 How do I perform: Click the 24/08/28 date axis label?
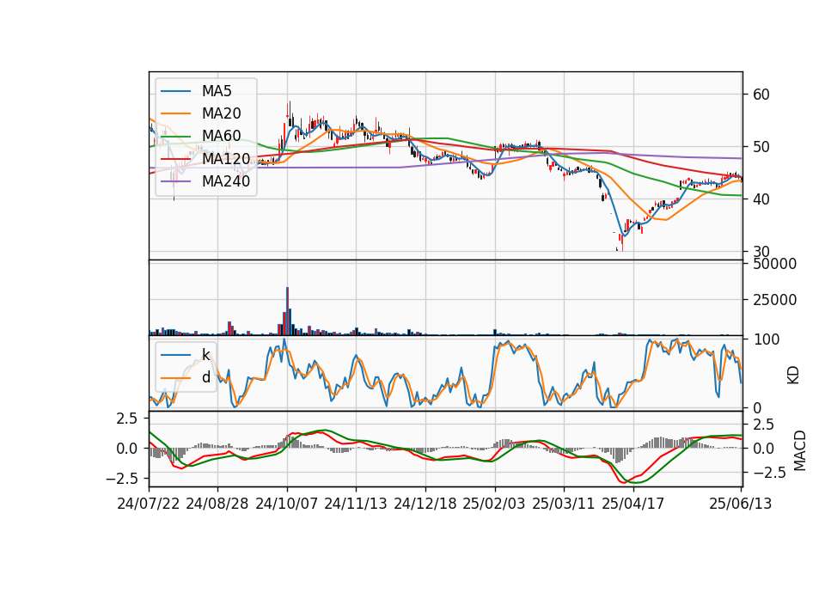217,504
